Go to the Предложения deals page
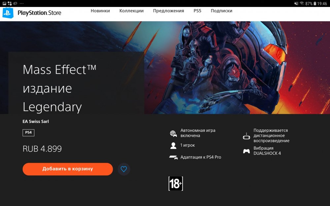Screen dimensions: 330x206 [x=168, y=11]
